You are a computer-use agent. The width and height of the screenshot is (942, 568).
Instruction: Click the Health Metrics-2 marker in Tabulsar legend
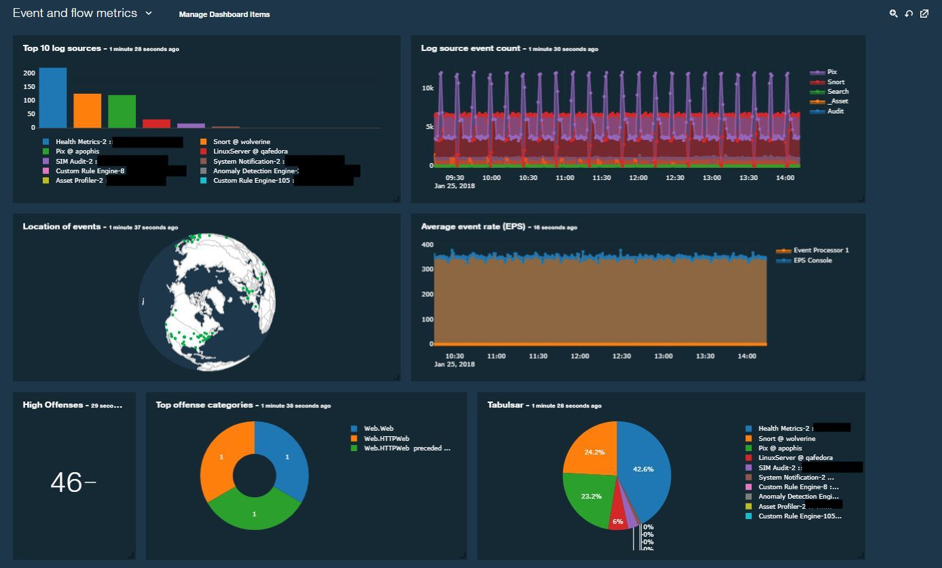pyautogui.click(x=750, y=428)
